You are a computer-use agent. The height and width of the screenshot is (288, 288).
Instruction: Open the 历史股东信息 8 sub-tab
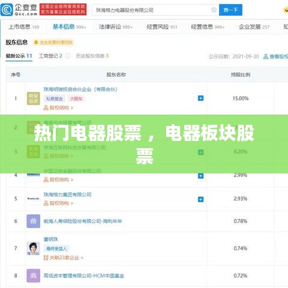coord(92,56)
